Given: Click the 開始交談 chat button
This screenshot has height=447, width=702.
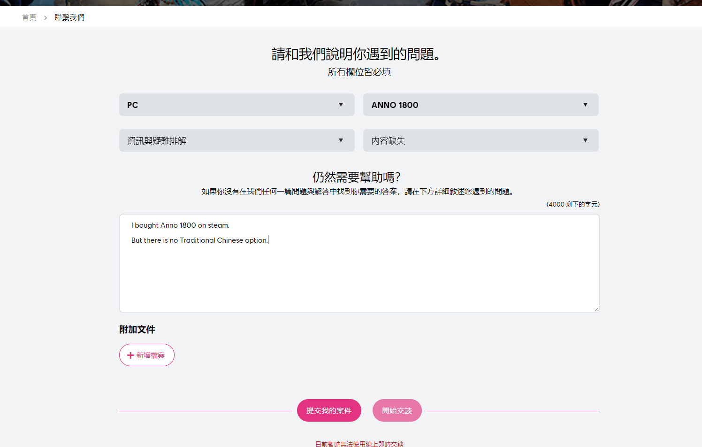Looking at the screenshot, I should (x=397, y=410).
